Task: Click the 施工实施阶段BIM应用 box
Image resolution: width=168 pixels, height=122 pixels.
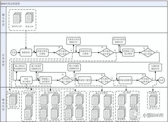Action: click(74, 67)
